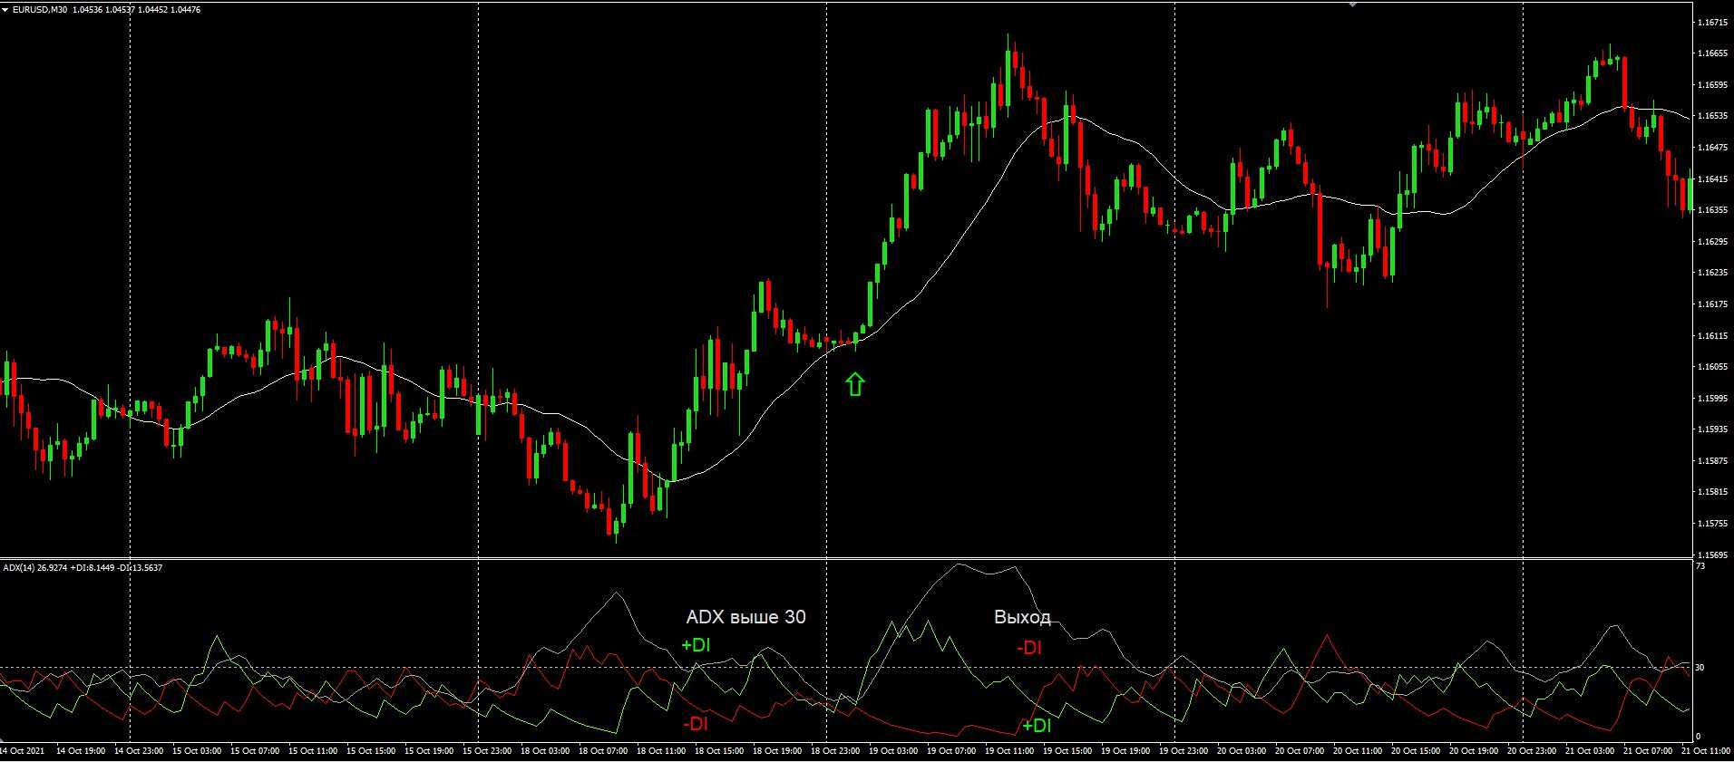This screenshot has height=762, width=1734.
Task: Click the 0 value on ADX scale
Action: point(1699,738)
